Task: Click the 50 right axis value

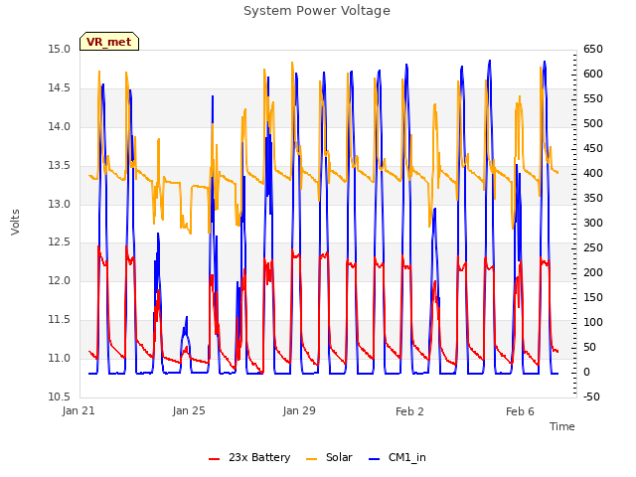Action: tap(589, 347)
